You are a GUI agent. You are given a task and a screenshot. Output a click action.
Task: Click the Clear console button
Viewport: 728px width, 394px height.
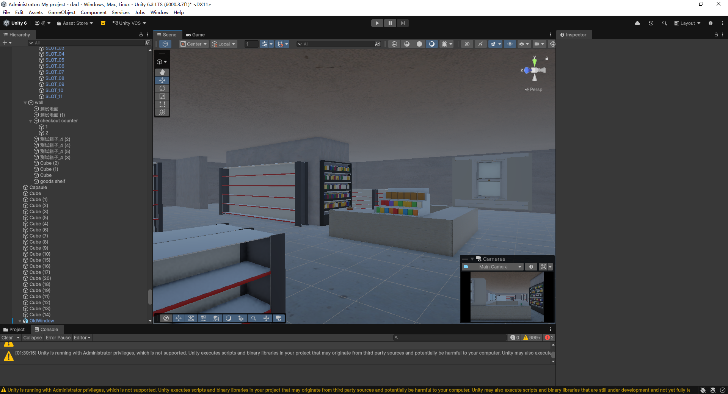pos(7,338)
